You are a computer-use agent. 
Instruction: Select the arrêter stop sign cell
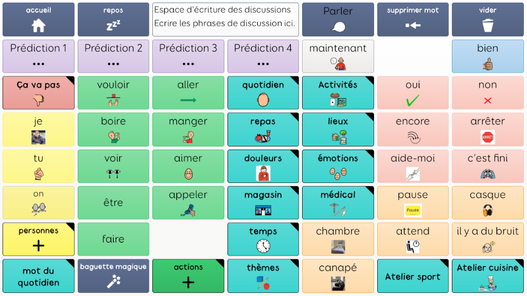click(x=488, y=129)
